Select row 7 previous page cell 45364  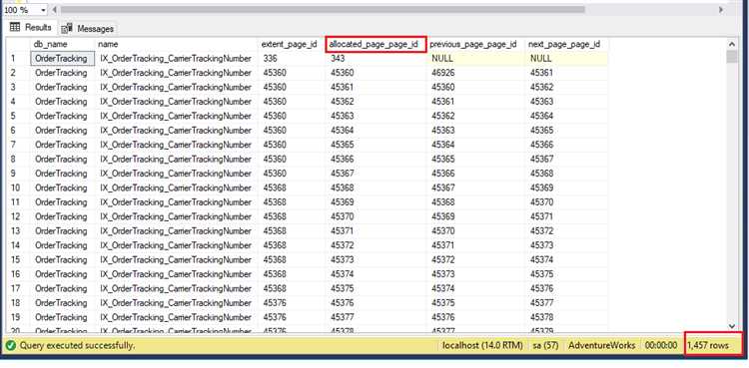click(475, 145)
